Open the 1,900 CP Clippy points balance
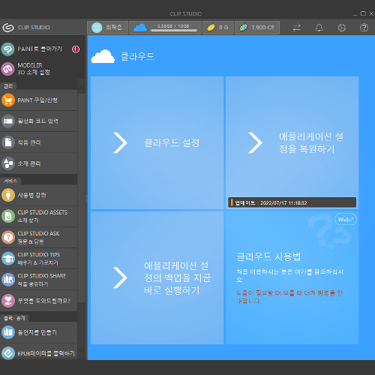This screenshot has width=375, height=375. (257, 27)
